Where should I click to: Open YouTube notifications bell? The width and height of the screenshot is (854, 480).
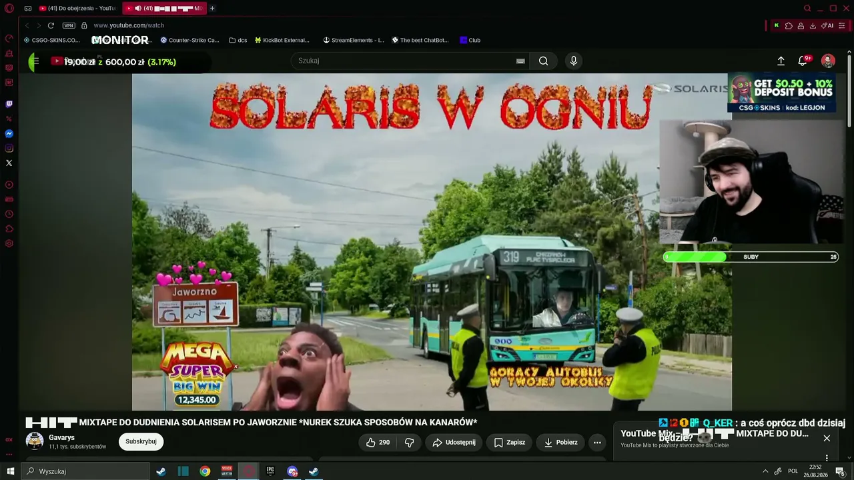pos(803,61)
